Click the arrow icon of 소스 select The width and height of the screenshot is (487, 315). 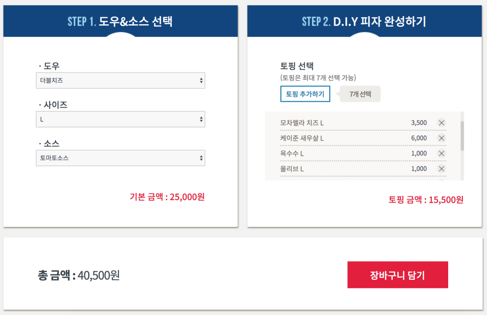tap(201, 158)
